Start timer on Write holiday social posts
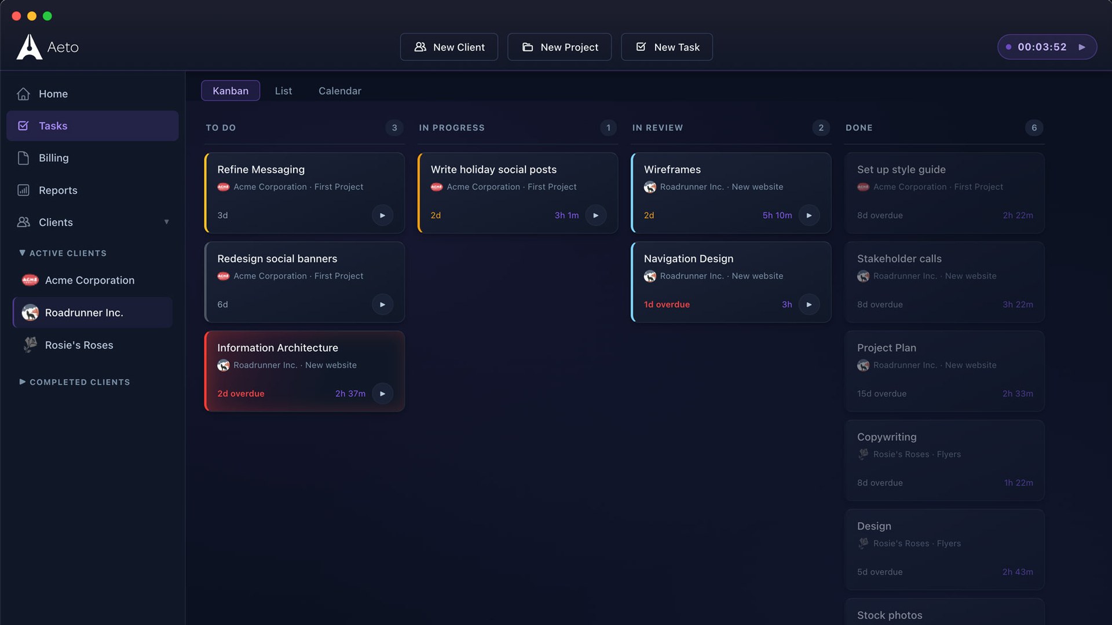1112x625 pixels. [595, 215]
